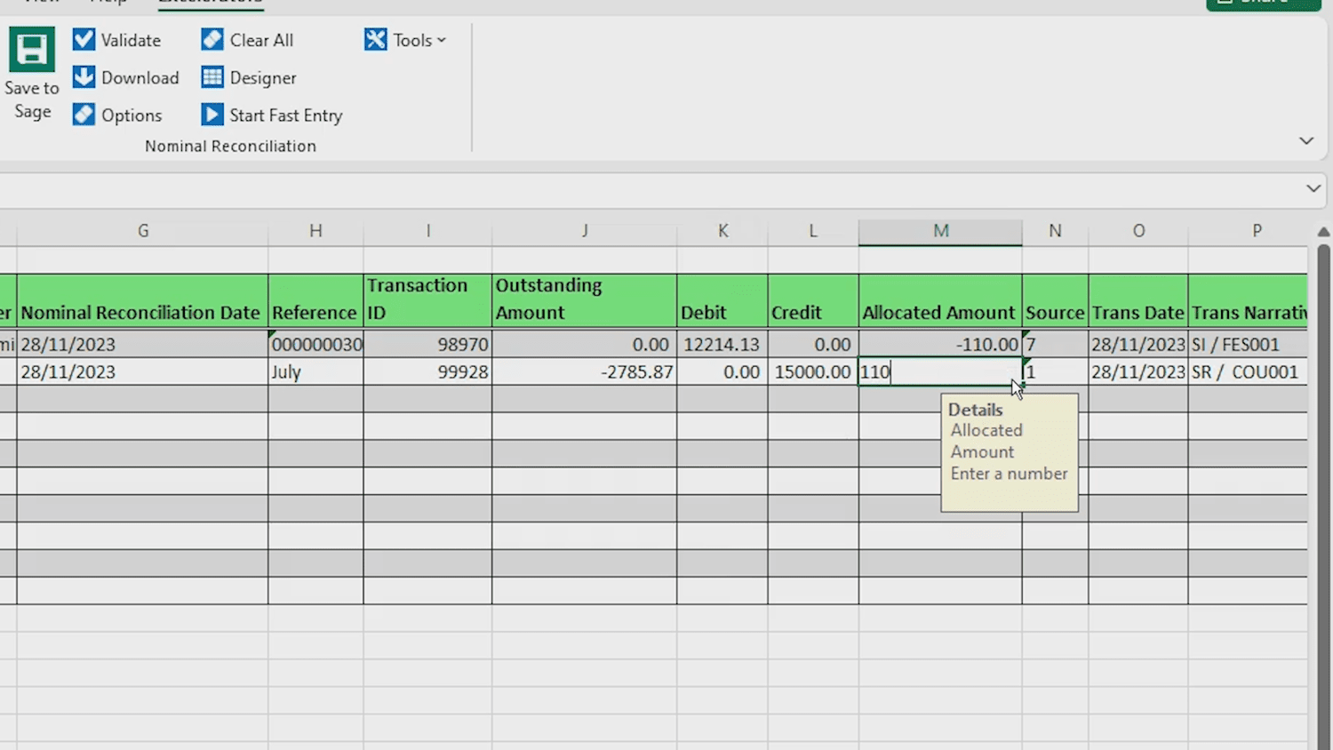Select column I header
Viewport: 1333px width, 750px height.
tap(427, 231)
